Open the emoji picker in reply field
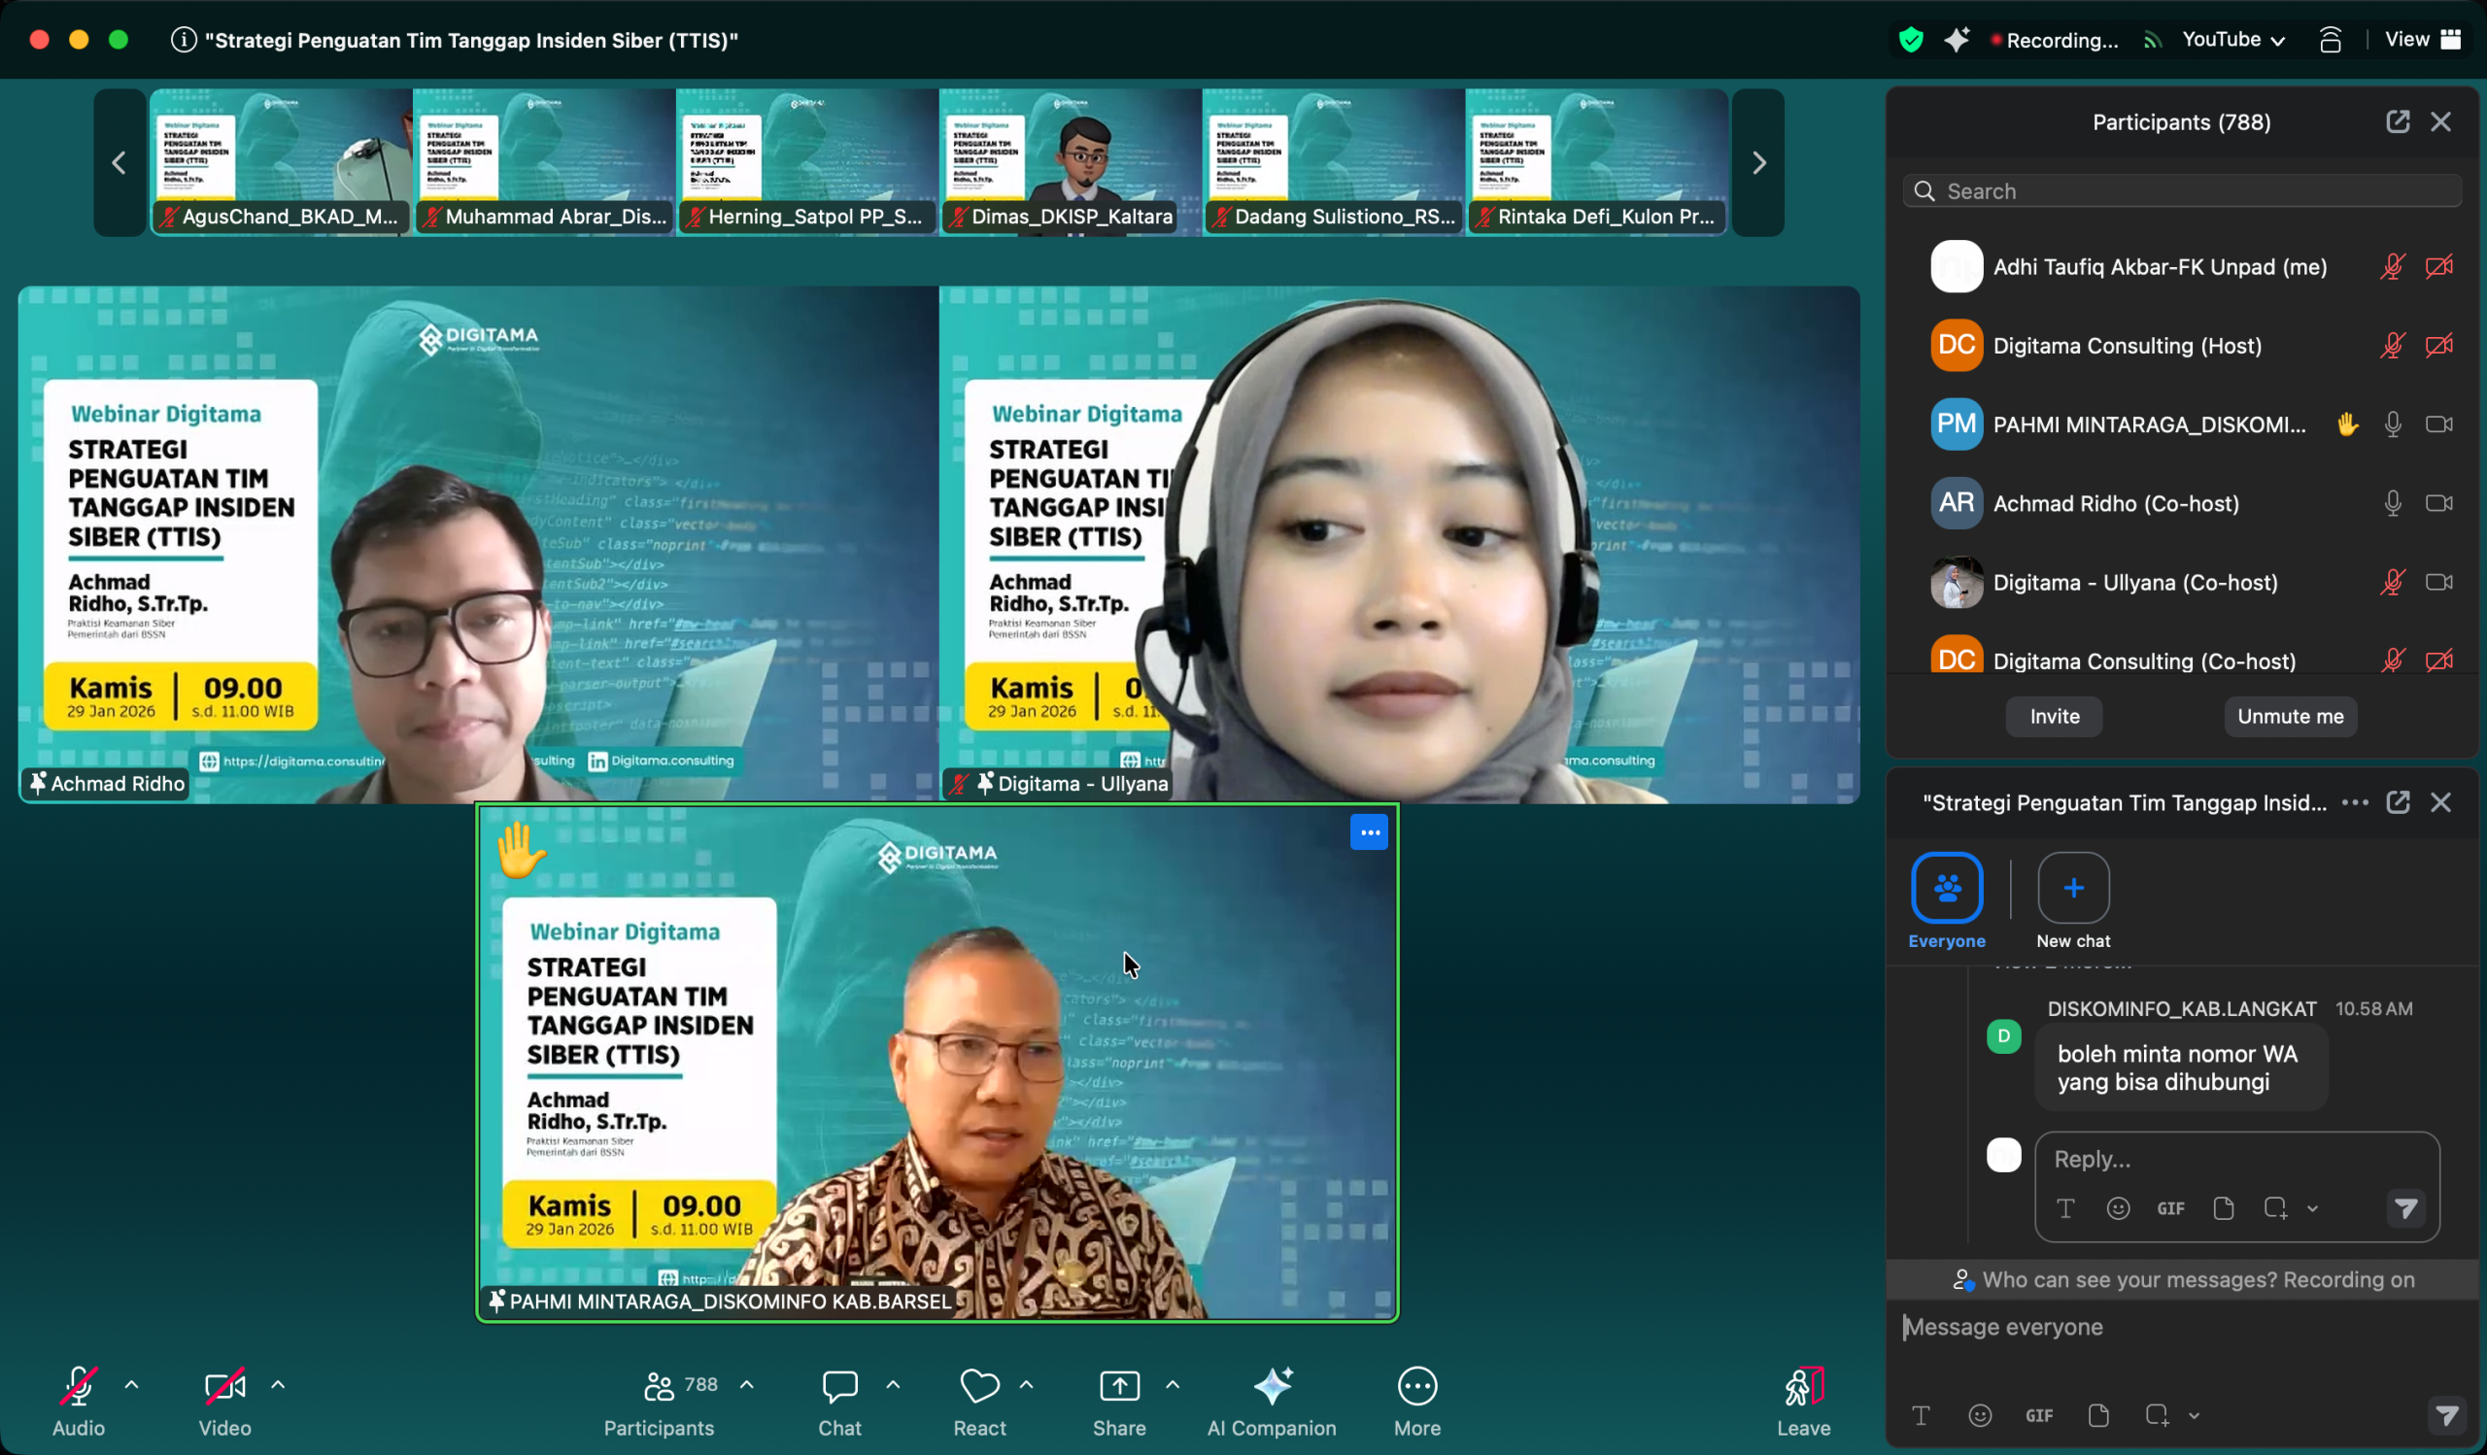 point(2118,1208)
